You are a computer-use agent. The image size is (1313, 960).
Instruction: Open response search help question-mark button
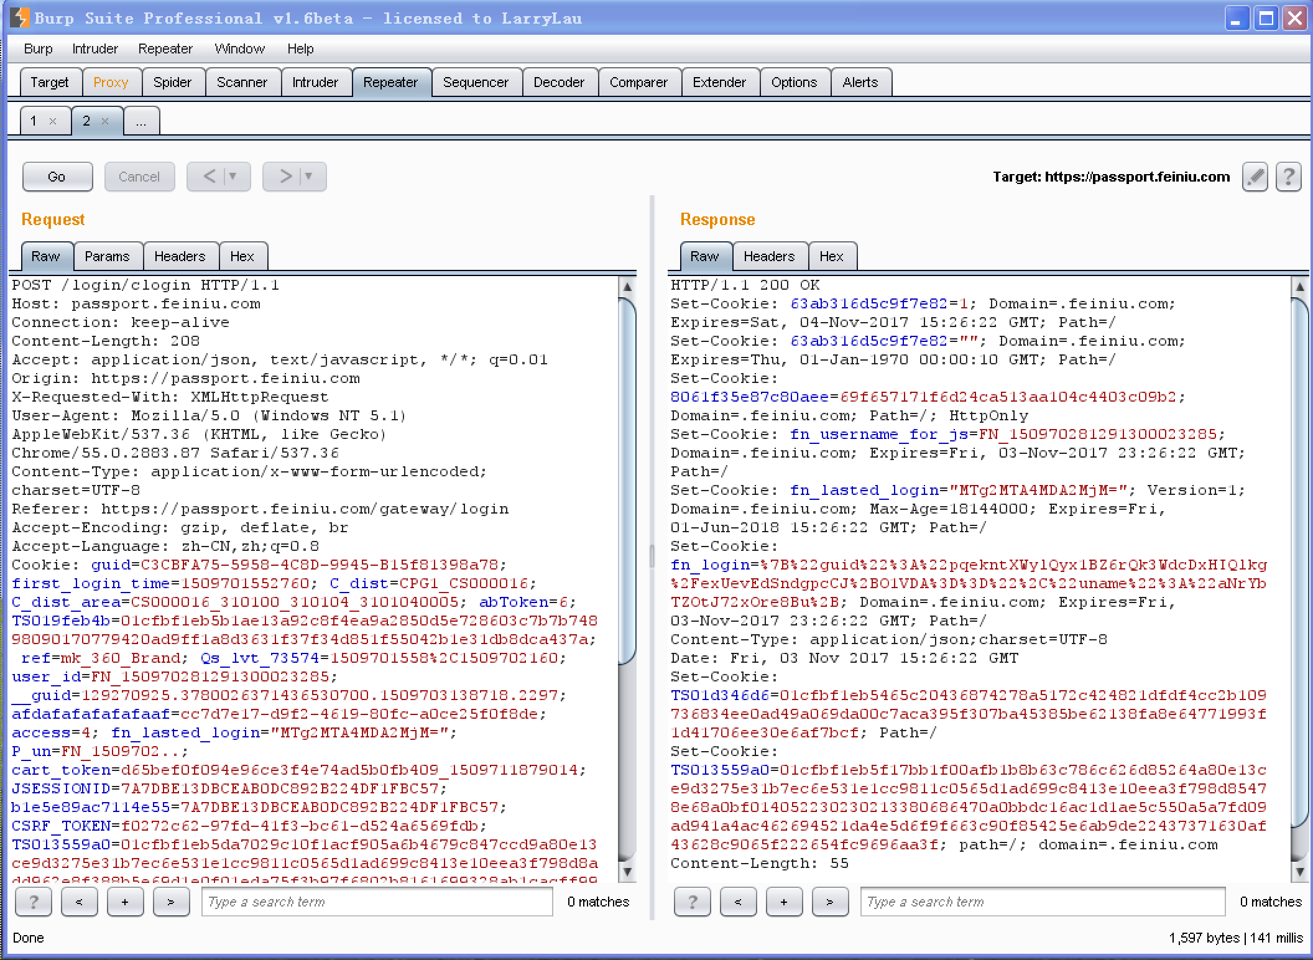coord(693,902)
